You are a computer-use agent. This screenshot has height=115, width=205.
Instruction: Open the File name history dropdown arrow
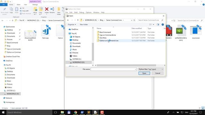[135, 69]
